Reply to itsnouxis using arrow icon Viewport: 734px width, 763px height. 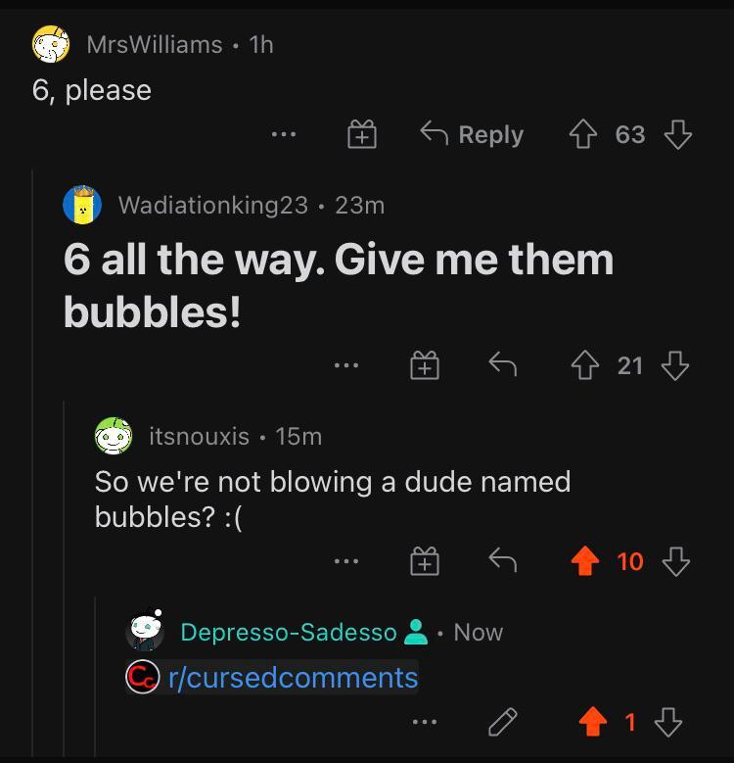pos(503,560)
